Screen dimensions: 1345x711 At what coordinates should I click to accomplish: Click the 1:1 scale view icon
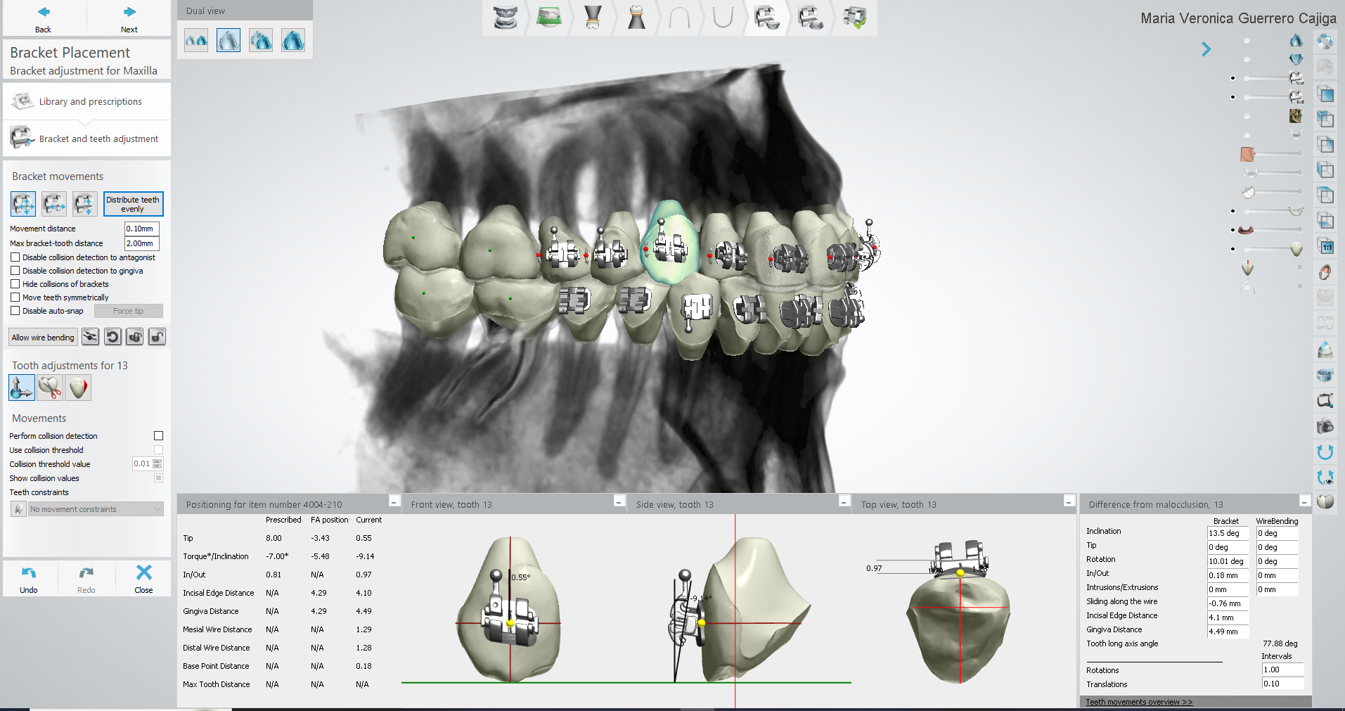1326,247
